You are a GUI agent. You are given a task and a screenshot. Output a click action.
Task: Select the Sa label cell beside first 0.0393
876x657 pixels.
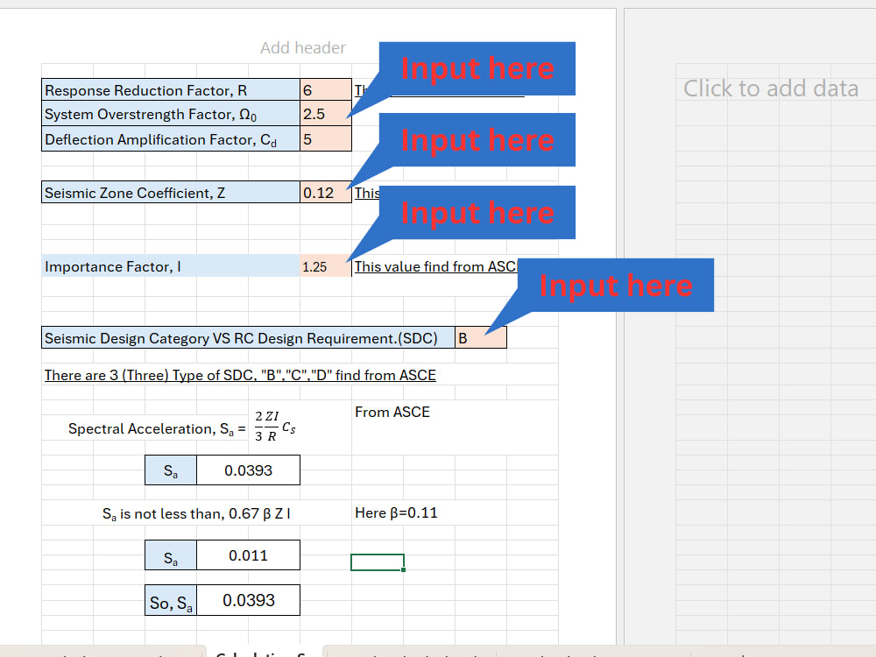click(x=171, y=470)
